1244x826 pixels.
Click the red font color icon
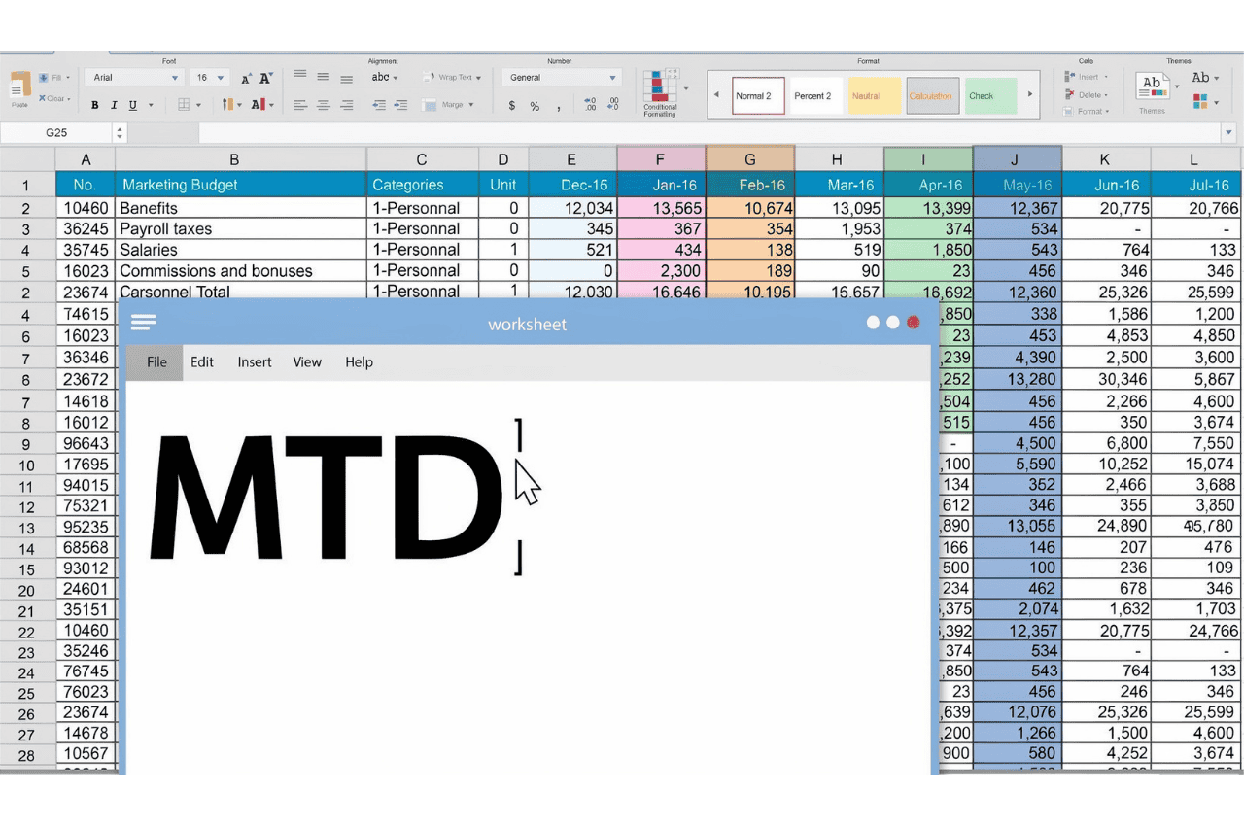258,104
